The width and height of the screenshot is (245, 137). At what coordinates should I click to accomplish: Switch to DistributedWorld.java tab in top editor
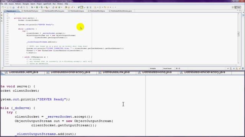[x=97, y=11]
